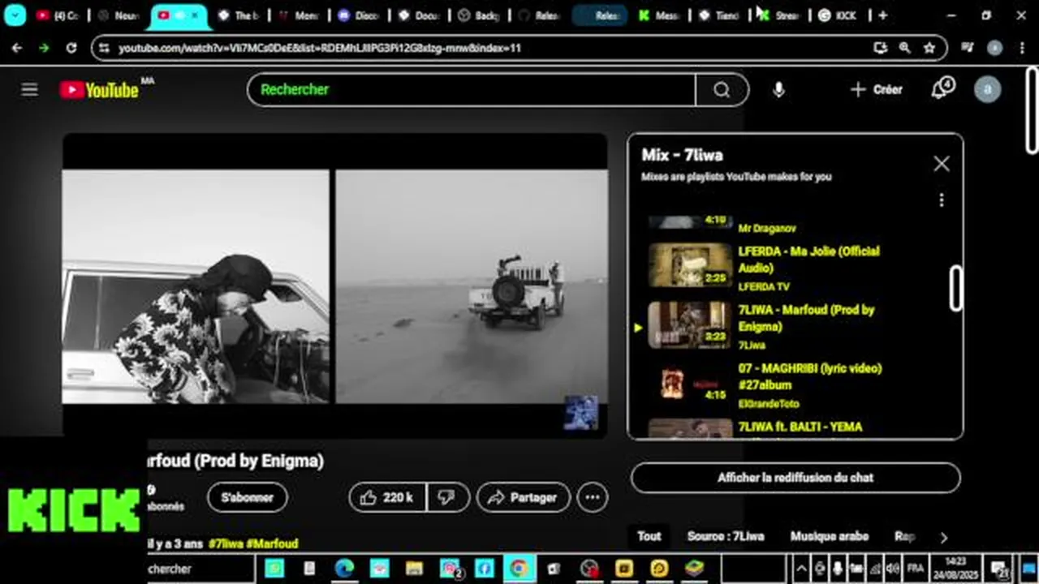Open the YouTube hamburger guide menu

pos(30,89)
